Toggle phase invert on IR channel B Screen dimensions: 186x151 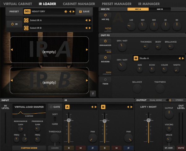click(x=127, y=148)
